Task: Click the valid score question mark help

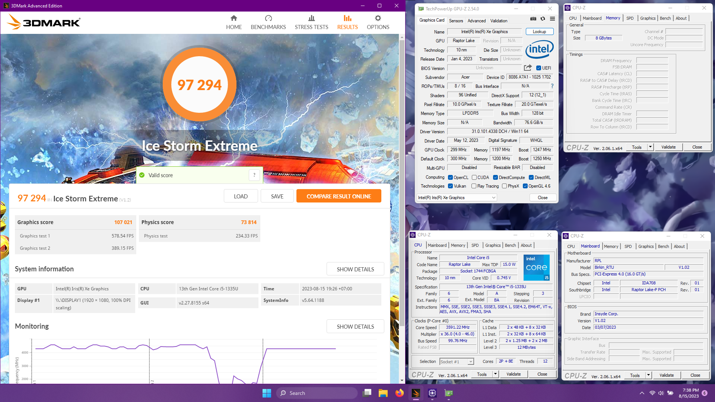Action: (254, 175)
